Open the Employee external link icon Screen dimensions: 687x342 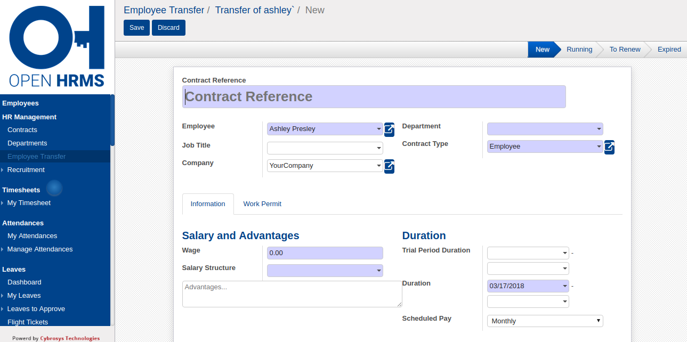coord(390,129)
